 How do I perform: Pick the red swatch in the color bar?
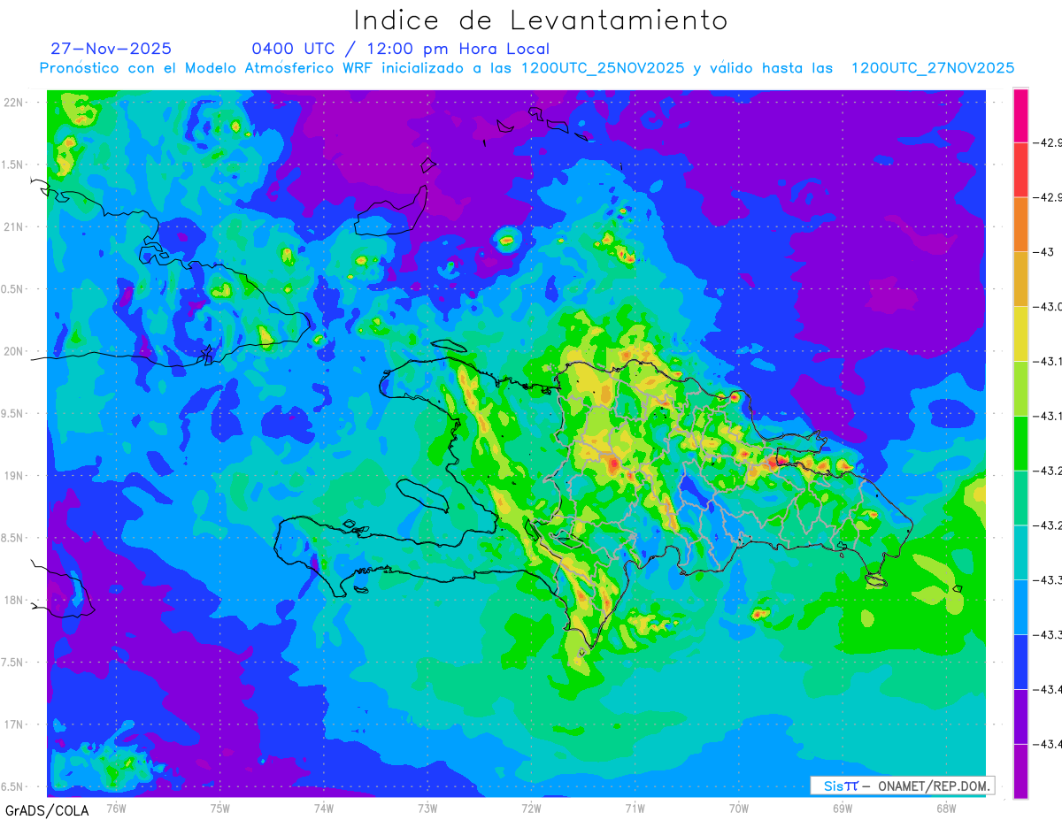(1020, 170)
